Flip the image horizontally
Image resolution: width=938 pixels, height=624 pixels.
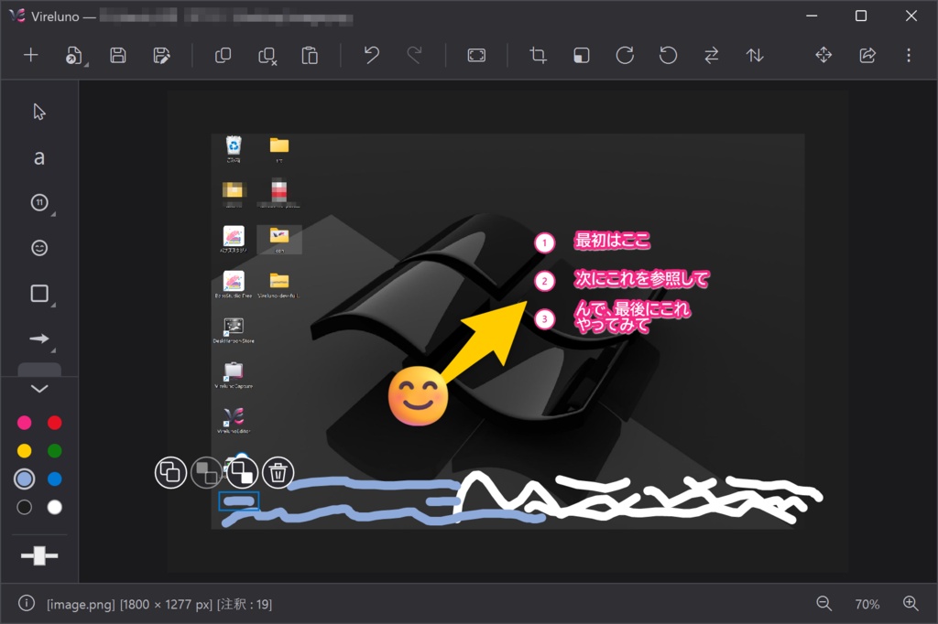[711, 56]
